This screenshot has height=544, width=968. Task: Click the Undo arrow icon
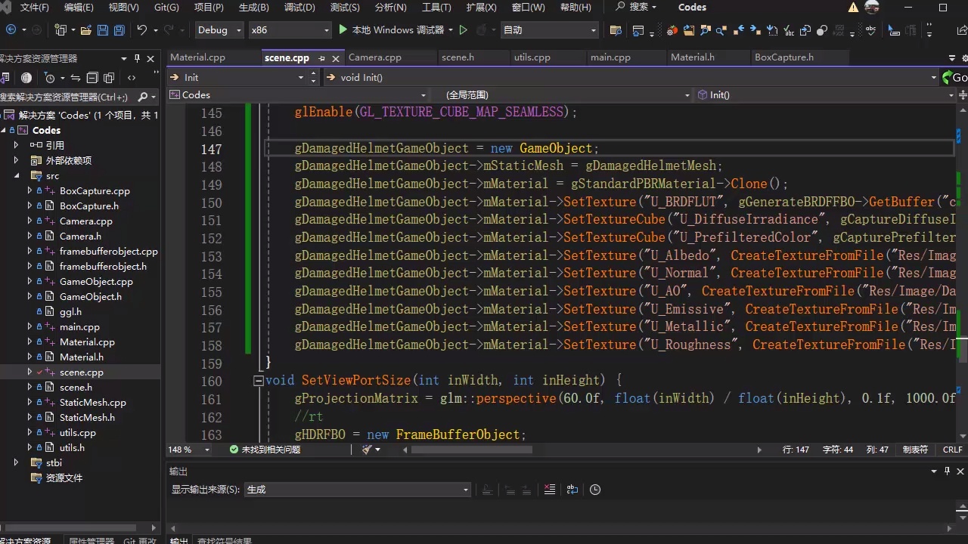pos(141,30)
